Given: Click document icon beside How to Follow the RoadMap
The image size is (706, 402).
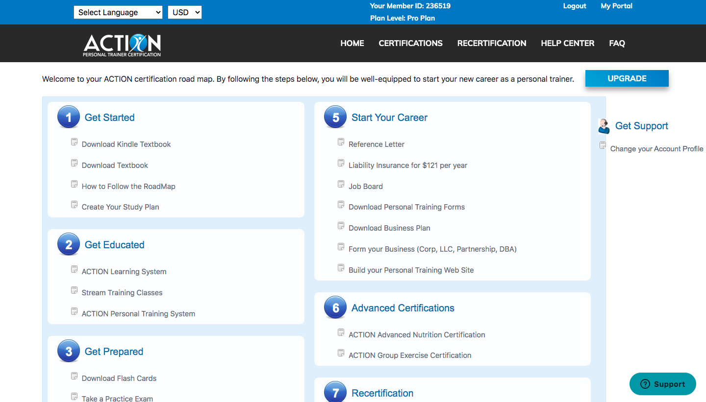Looking at the screenshot, I should 74,184.
